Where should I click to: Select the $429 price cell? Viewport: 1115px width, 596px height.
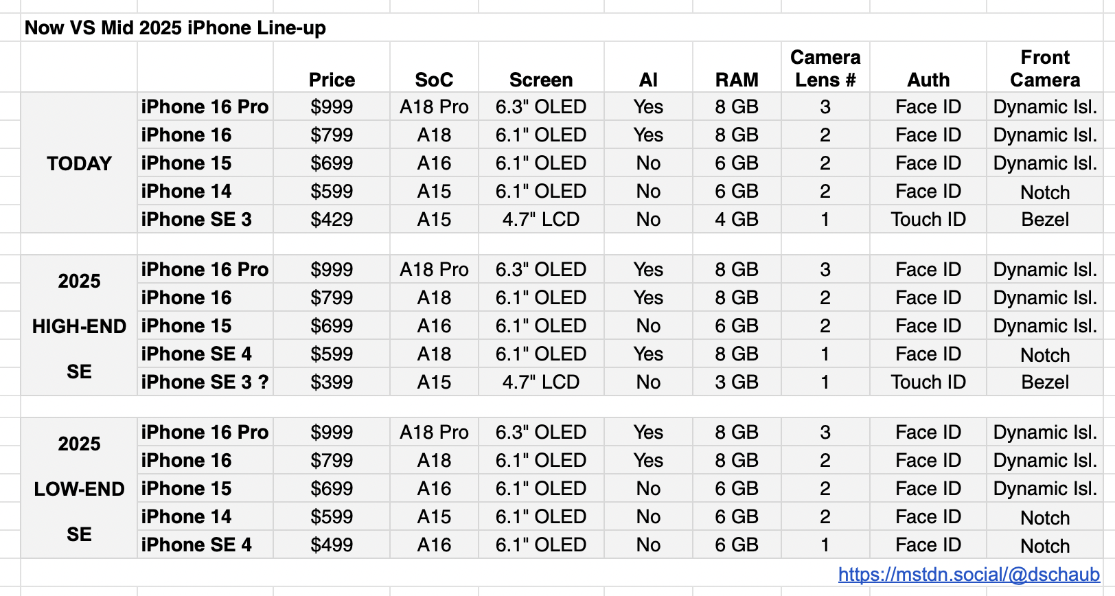tap(332, 220)
